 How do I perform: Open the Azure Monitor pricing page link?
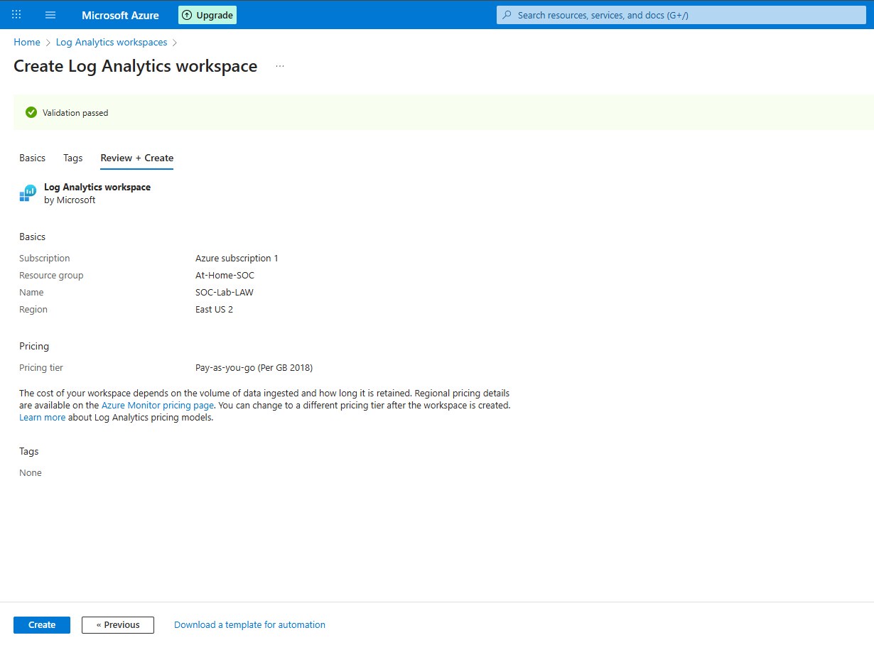(158, 405)
